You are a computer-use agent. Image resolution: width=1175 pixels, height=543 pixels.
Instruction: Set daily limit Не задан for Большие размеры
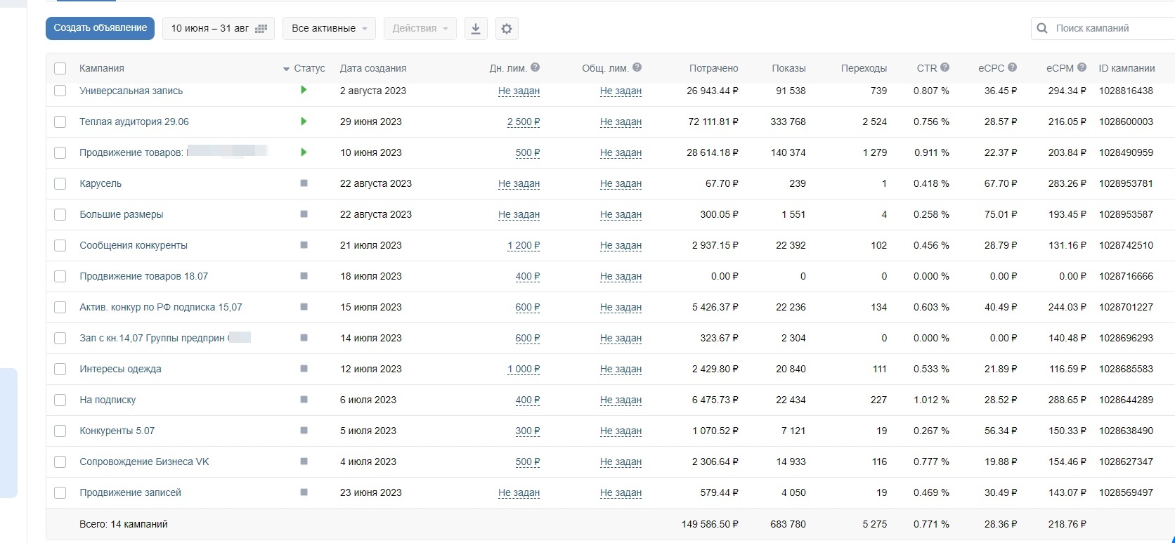(x=519, y=214)
